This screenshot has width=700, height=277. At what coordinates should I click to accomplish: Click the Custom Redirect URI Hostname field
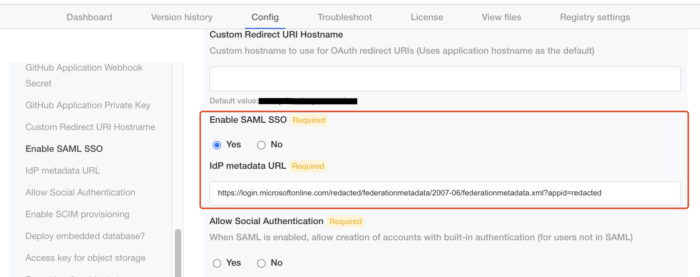(x=445, y=79)
